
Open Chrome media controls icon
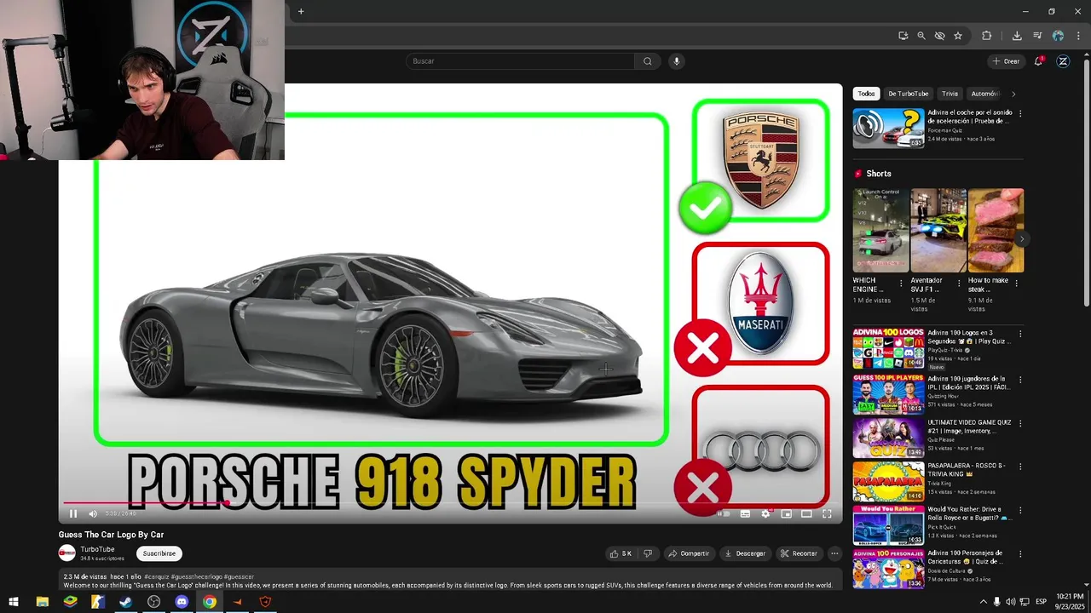(x=1037, y=36)
